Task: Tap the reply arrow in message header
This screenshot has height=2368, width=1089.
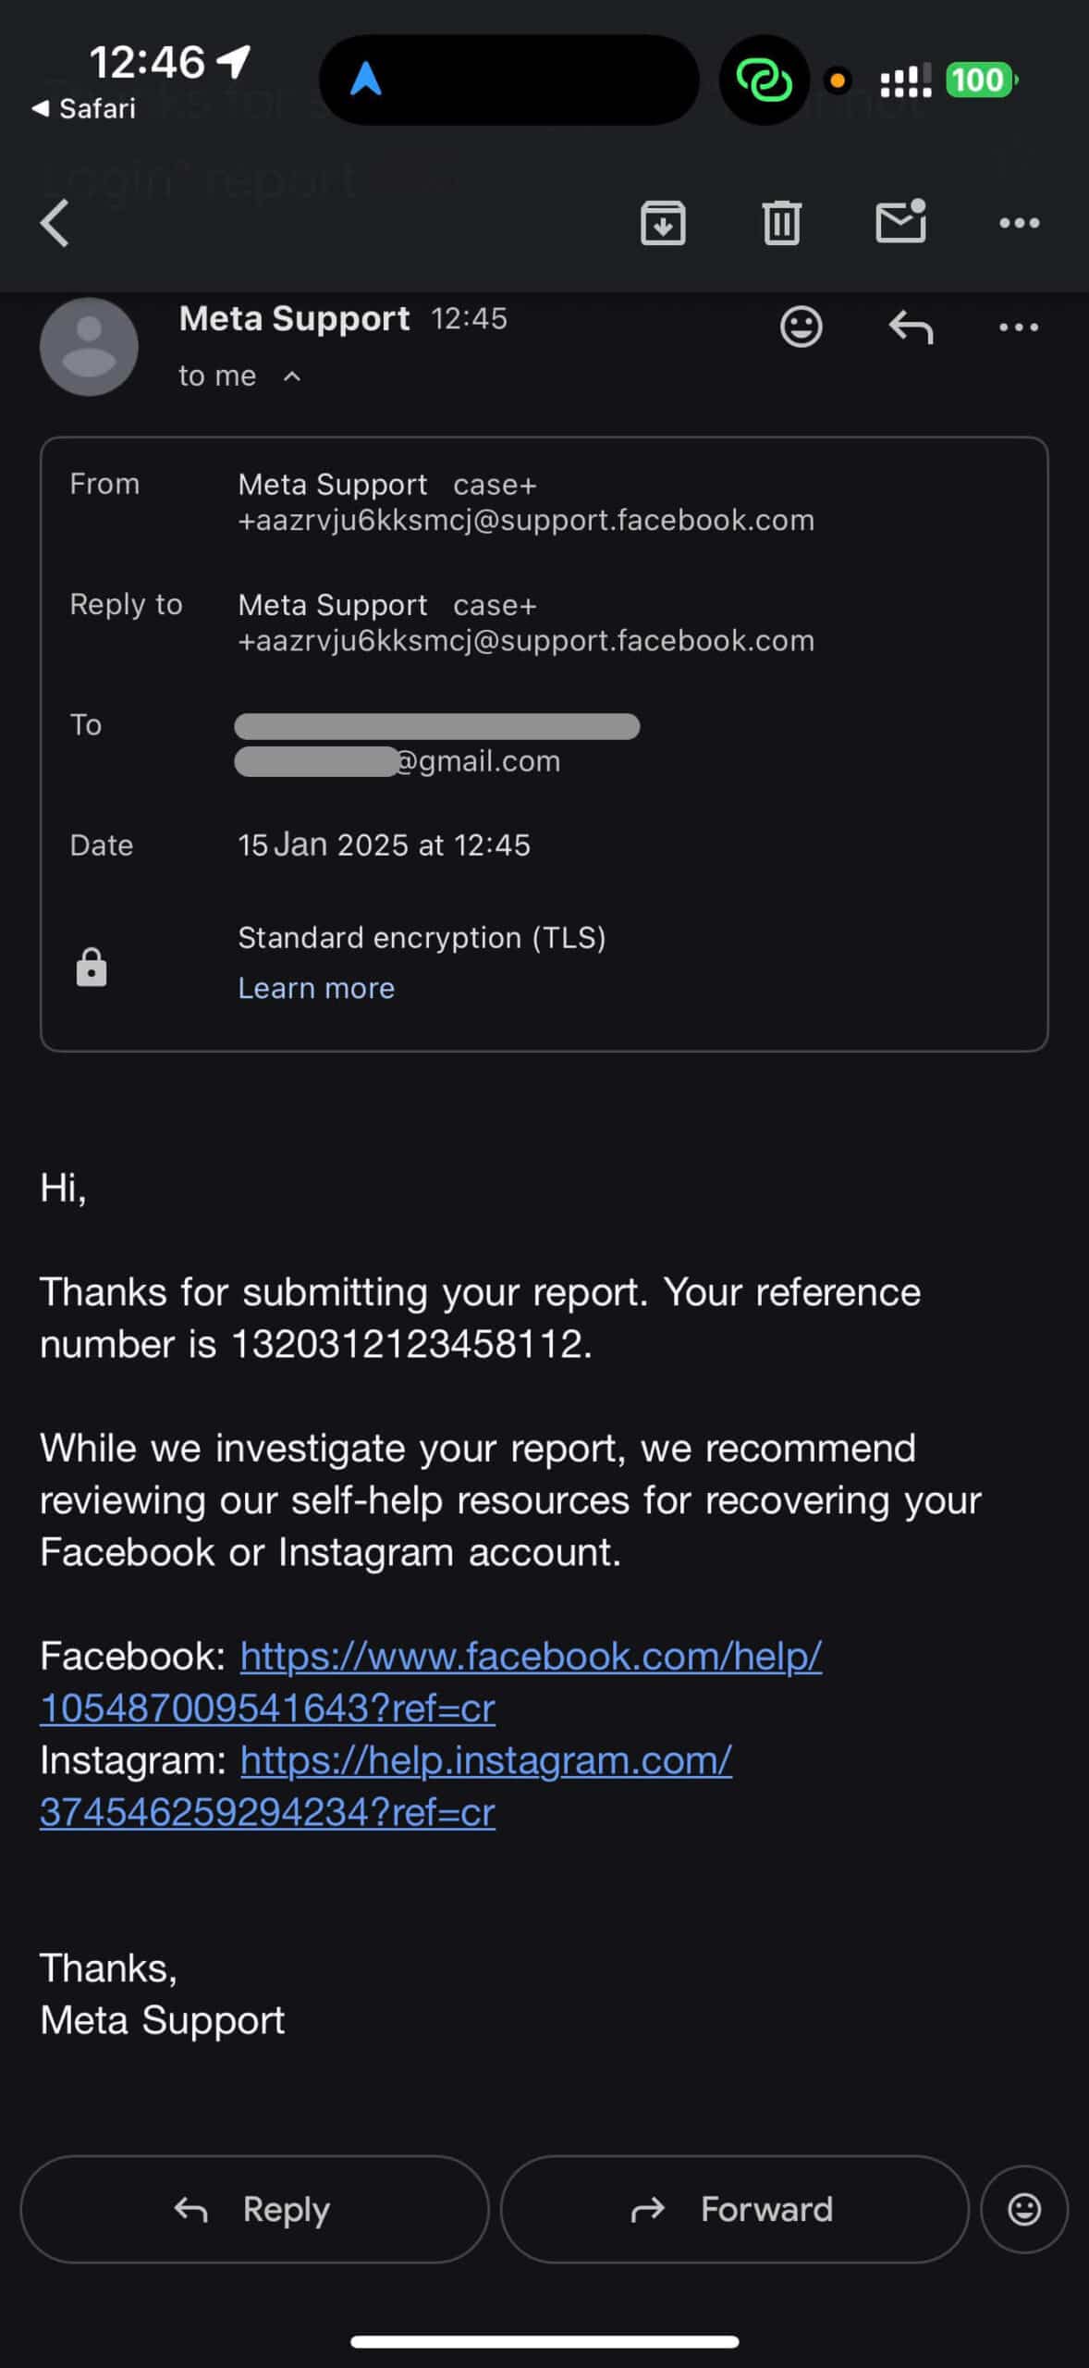Action: [911, 327]
